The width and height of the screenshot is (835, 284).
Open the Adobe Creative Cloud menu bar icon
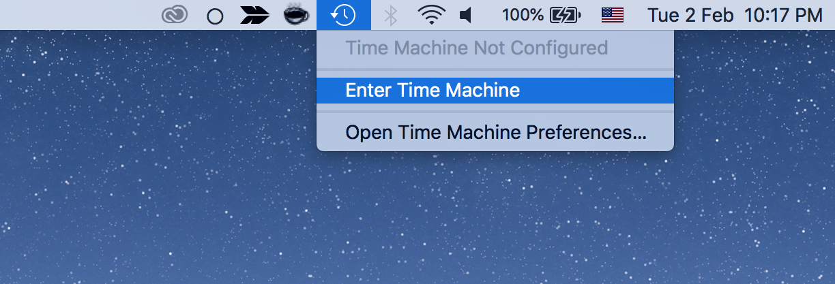[175, 15]
